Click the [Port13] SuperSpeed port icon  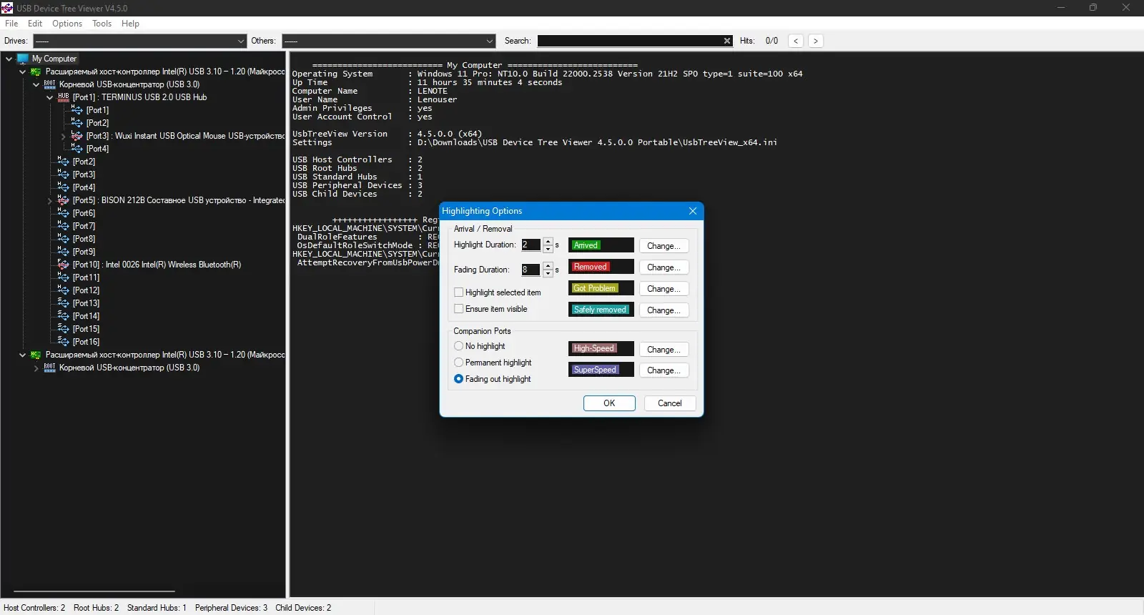point(64,303)
